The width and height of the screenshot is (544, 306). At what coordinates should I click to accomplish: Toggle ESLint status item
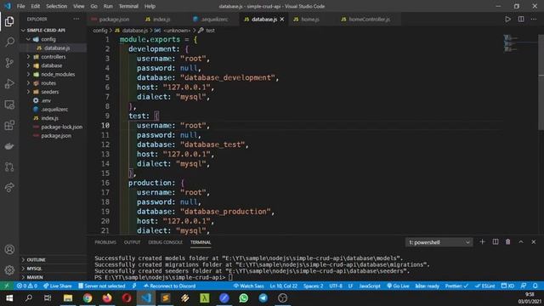(485, 286)
